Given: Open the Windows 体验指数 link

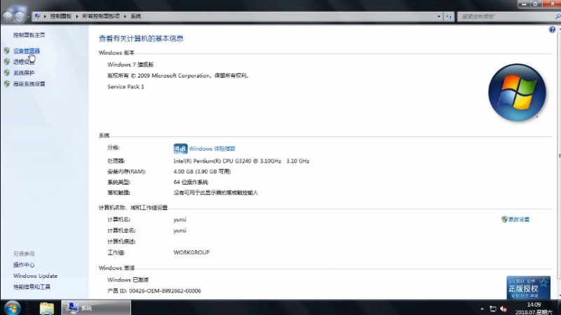Looking at the screenshot, I should point(212,149).
